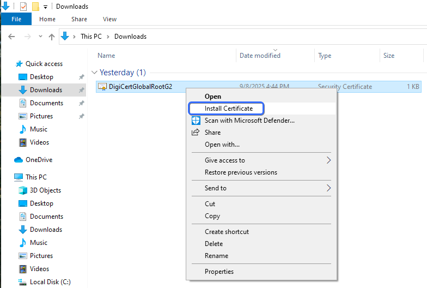Open the File ribbon menu
This screenshot has height=288, width=427.
16,19
